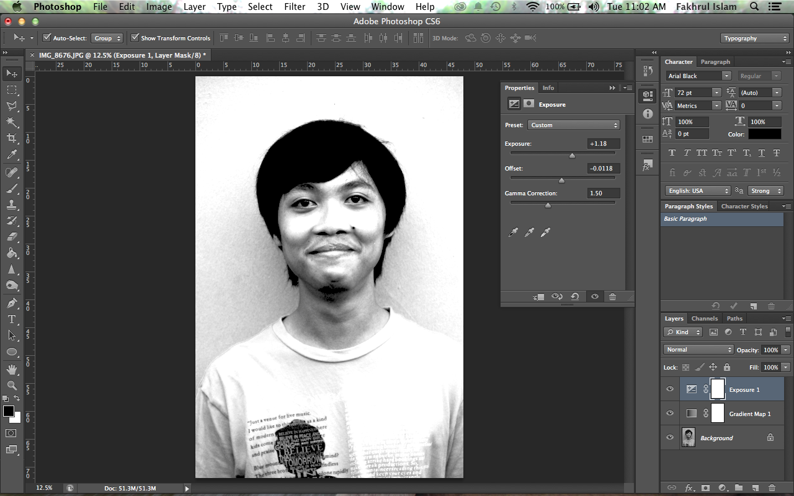Open the English: USA language dropdown
This screenshot has width=794, height=496.
click(x=698, y=191)
